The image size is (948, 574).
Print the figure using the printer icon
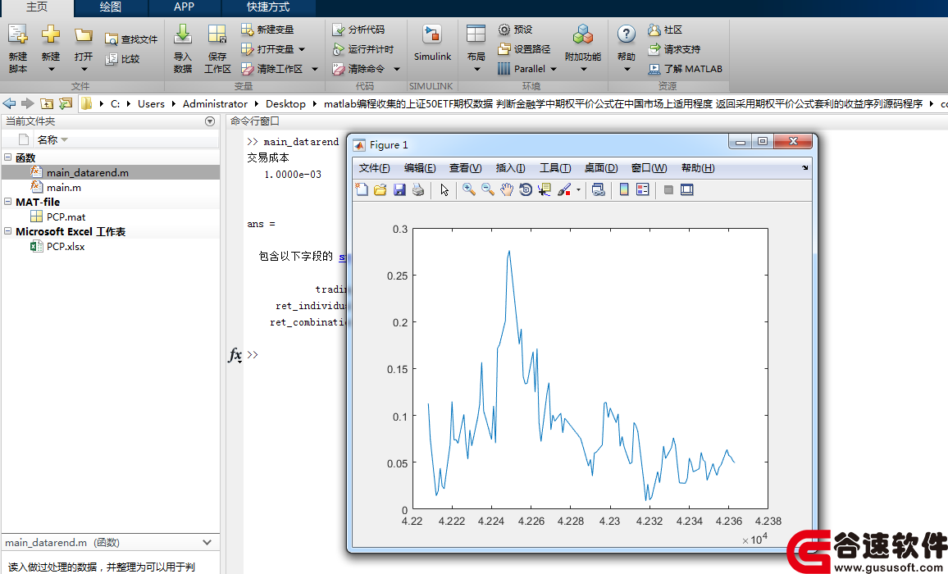[x=417, y=190]
